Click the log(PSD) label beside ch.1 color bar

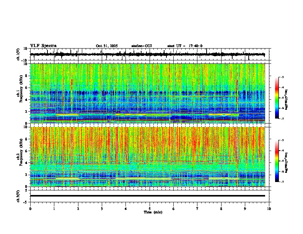(287, 99)
